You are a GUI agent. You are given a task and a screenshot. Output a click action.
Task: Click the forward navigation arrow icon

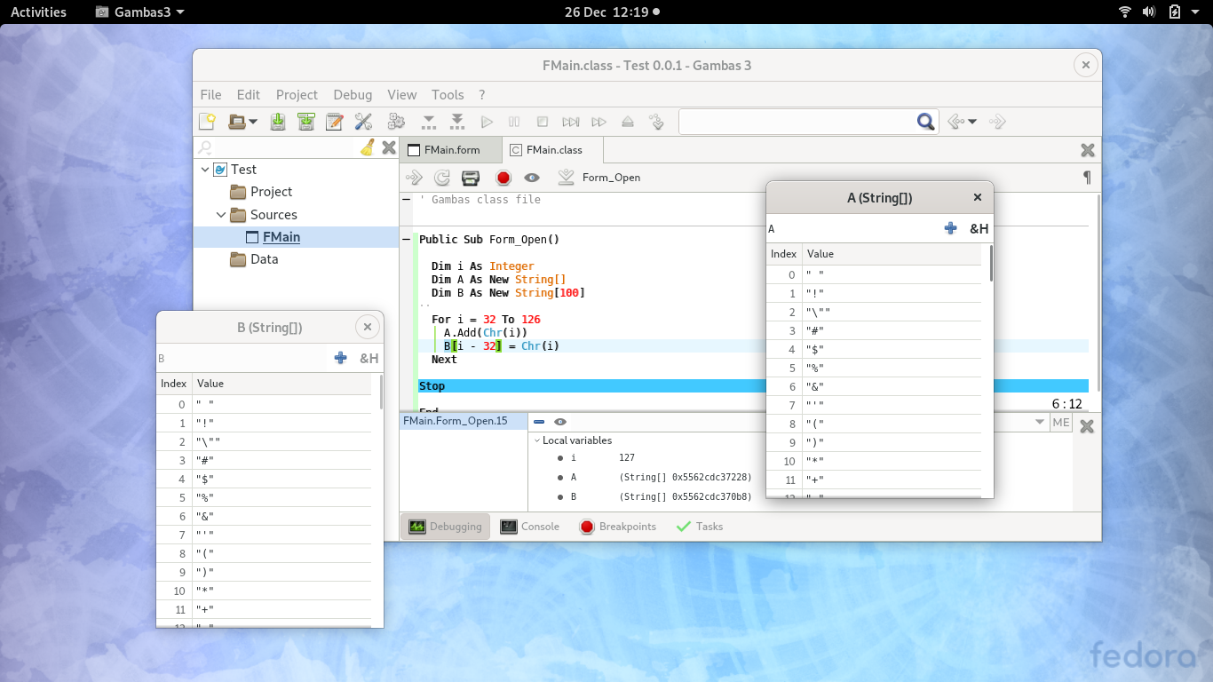(997, 122)
